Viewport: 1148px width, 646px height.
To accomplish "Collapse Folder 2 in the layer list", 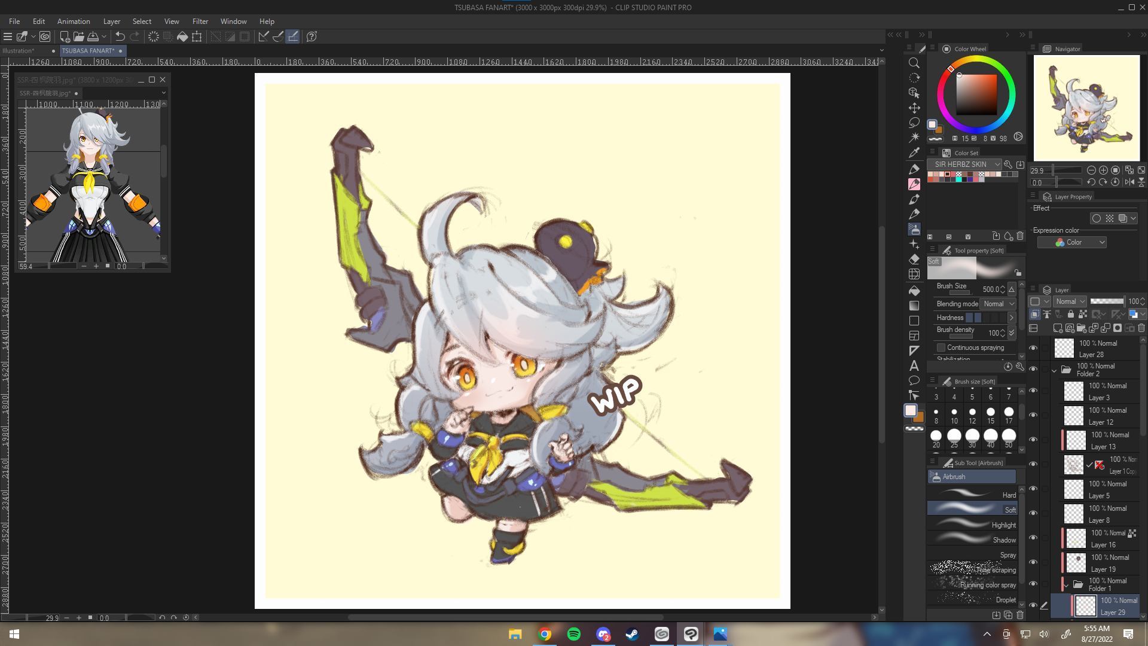I will (1054, 370).
